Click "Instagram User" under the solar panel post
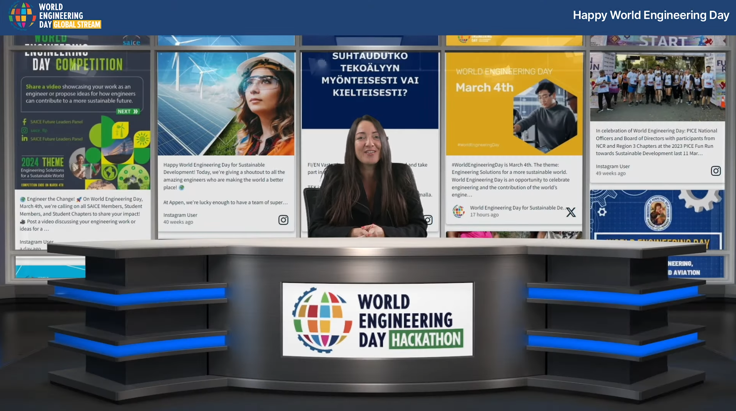The width and height of the screenshot is (736, 411). click(180, 215)
